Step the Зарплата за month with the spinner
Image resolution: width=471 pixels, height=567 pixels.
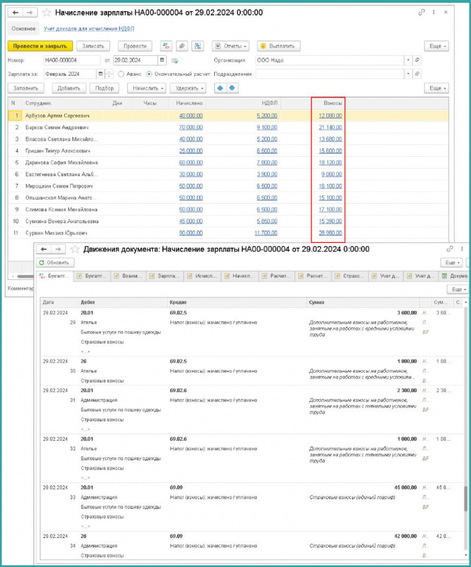point(109,74)
